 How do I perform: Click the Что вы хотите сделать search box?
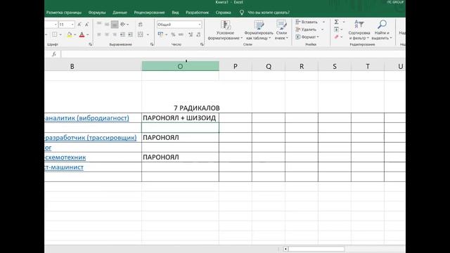tap(269, 13)
